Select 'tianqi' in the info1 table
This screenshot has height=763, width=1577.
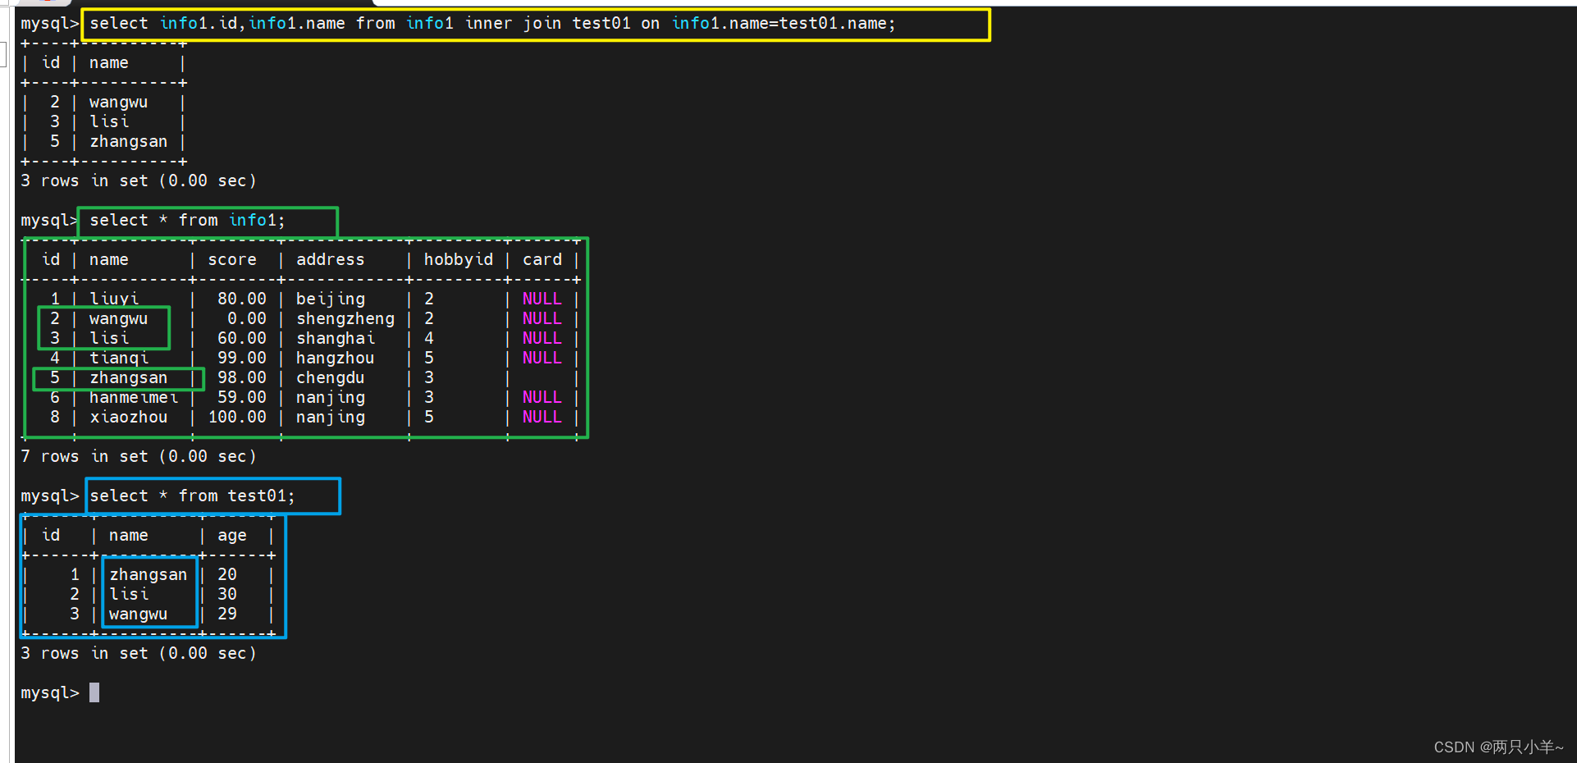(119, 359)
